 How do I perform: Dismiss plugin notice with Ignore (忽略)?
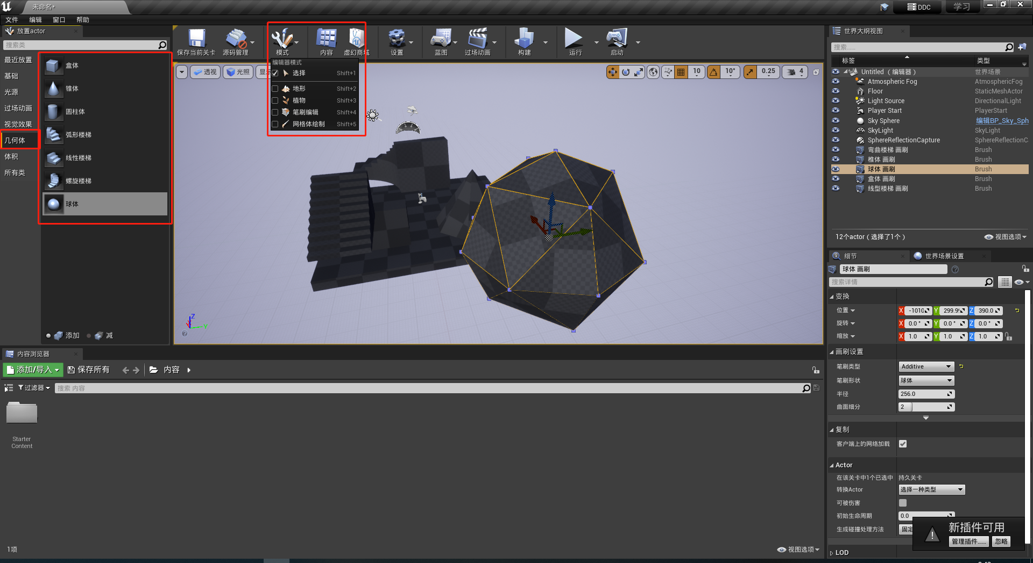pos(1001,542)
